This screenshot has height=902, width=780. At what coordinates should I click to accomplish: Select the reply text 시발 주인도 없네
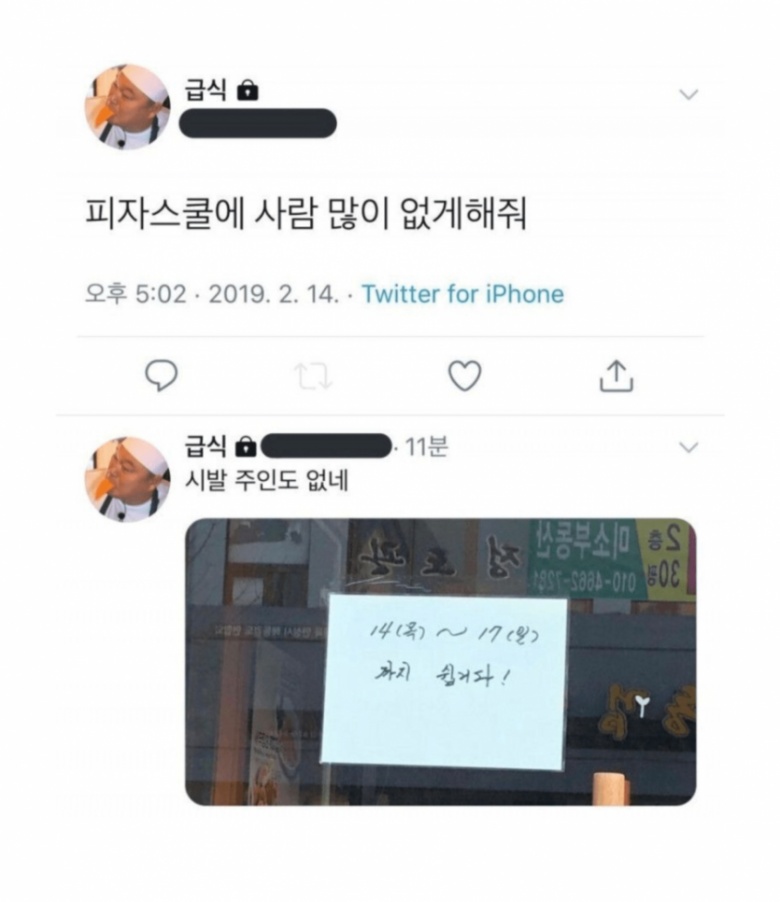(266, 480)
